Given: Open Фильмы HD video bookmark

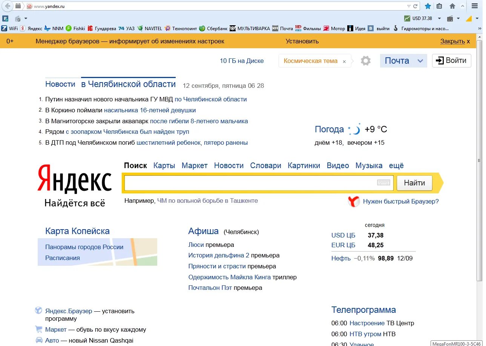Looking at the screenshot, I should click(x=308, y=28).
